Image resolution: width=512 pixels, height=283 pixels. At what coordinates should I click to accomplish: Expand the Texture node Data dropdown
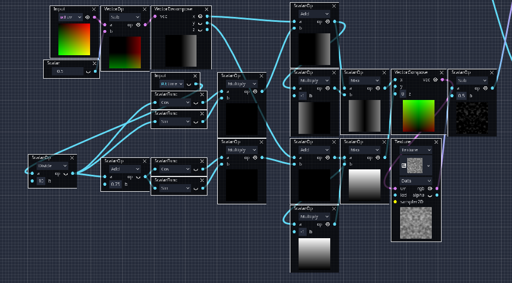[415, 180]
